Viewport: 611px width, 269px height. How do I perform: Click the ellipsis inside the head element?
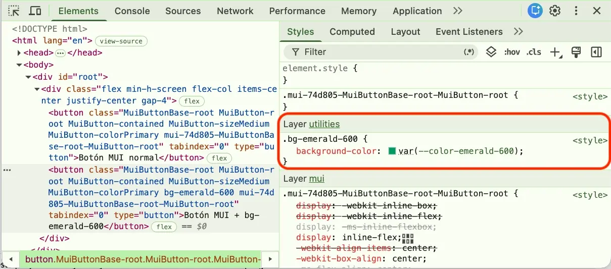coord(61,52)
